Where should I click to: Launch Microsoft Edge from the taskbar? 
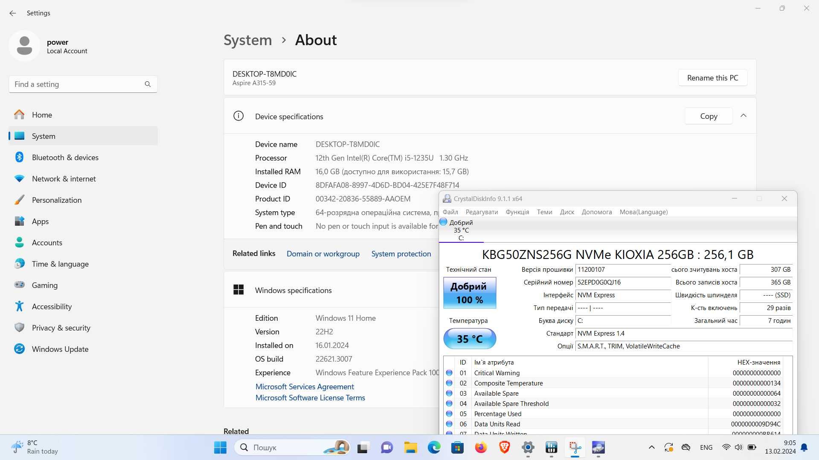click(x=434, y=447)
